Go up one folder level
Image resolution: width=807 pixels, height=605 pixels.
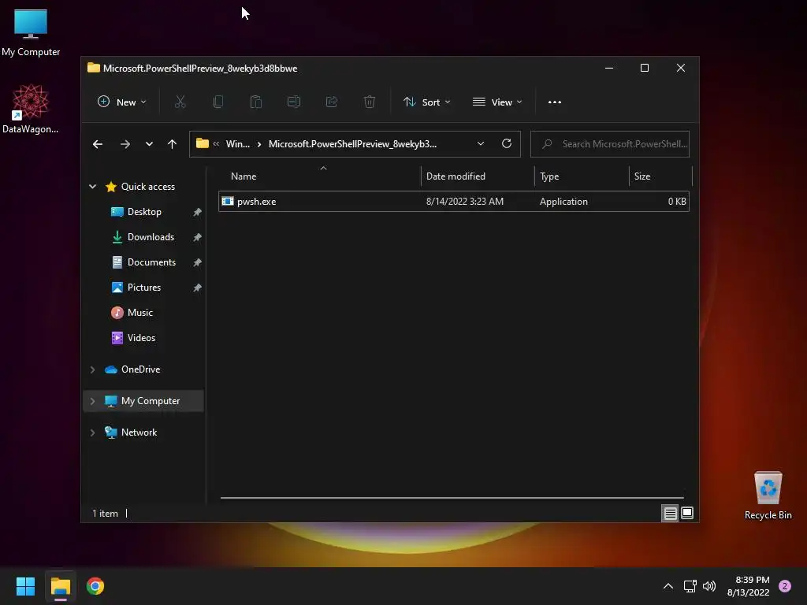tap(173, 144)
